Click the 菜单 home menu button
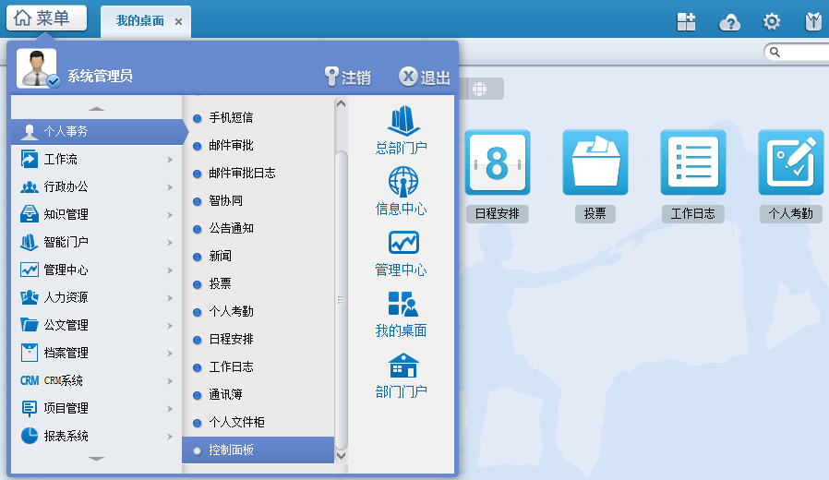This screenshot has height=480, width=829. [x=47, y=18]
